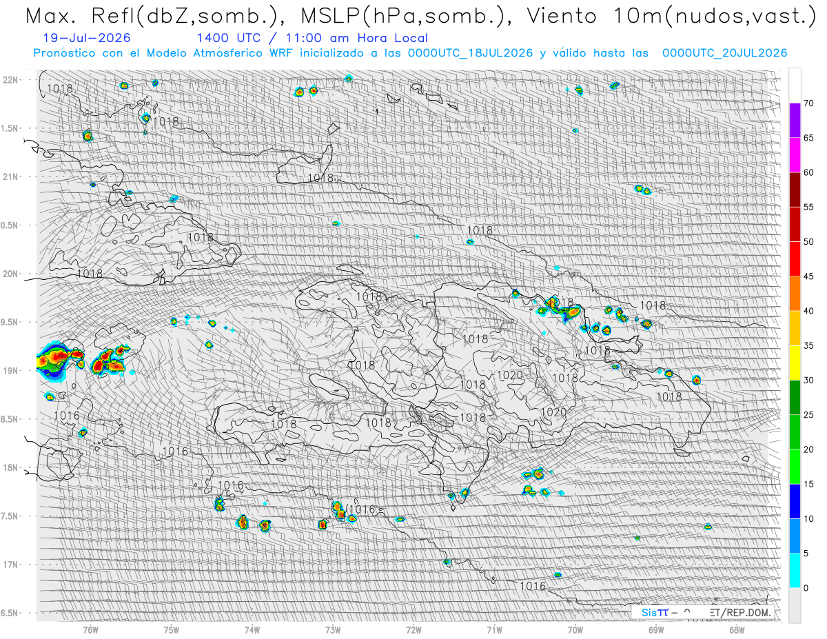
Task: Click the 75W longitude axis label
Action: 171,629
